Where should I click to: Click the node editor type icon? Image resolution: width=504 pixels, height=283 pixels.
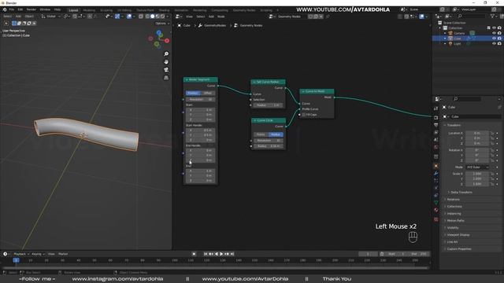(x=178, y=17)
